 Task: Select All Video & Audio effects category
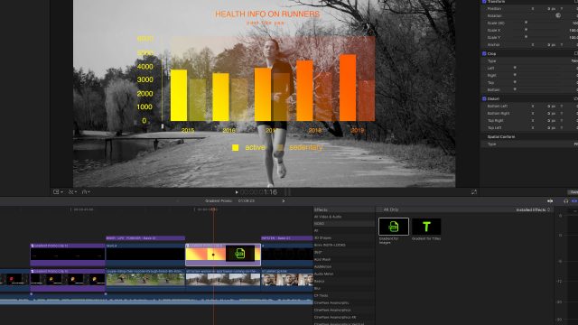pos(328,217)
